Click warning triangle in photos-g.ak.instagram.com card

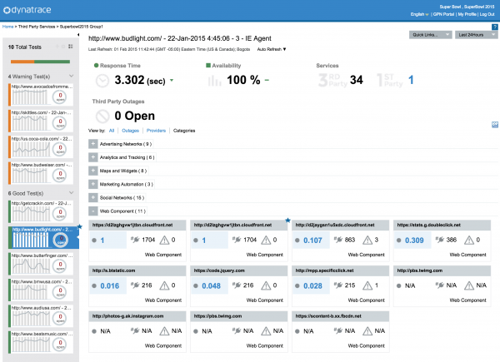[164, 331]
